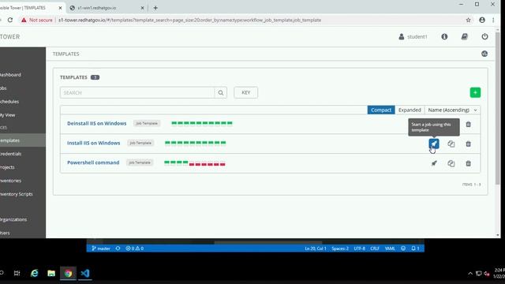This screenshot has height=284, width=505.
Task: Click Ln 20, Col 1 in status bar
Action: (x=316, y=248)
